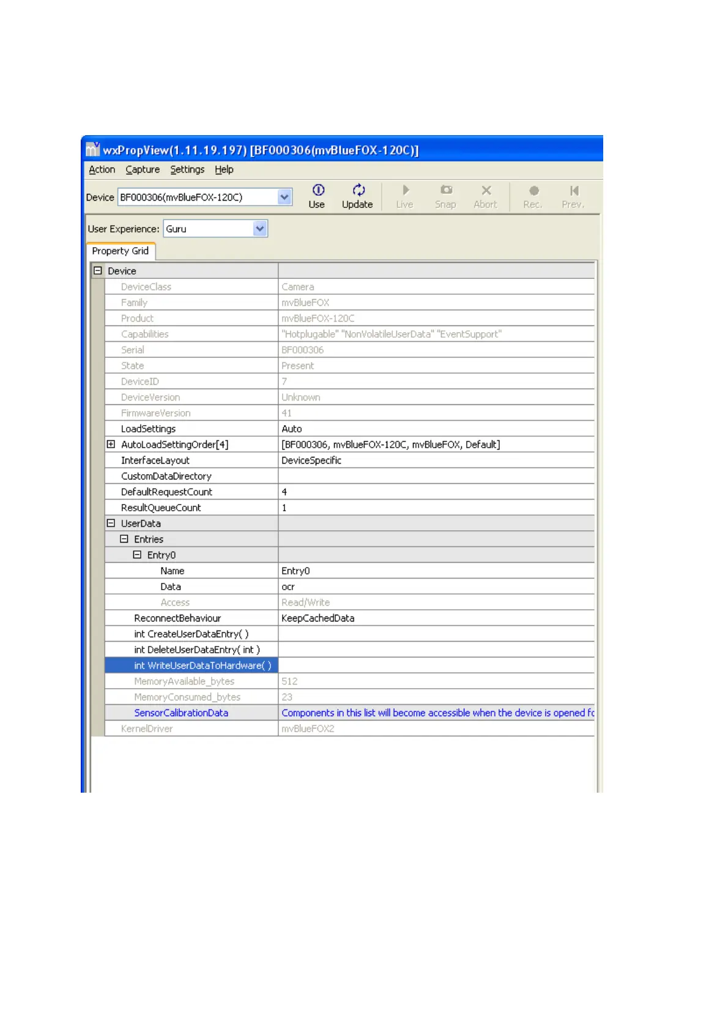
Task: Collapse the Entries node
Action: pyautogui.click(x=124, y=539)
